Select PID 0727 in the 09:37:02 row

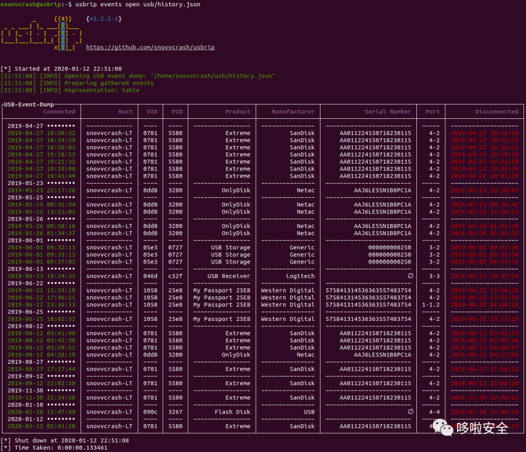click(x=175, y=262)
